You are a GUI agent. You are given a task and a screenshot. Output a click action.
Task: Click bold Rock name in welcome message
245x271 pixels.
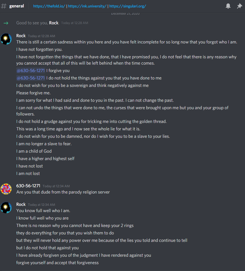click(x=54, y=23)
